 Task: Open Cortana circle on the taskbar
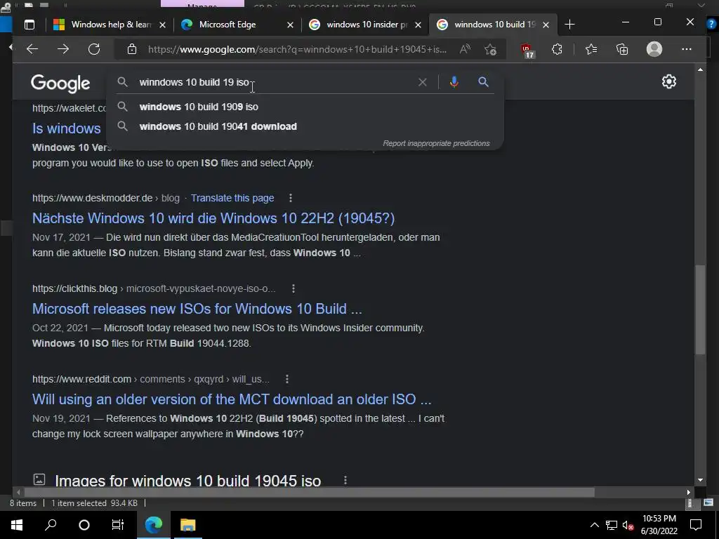(84, 525)
